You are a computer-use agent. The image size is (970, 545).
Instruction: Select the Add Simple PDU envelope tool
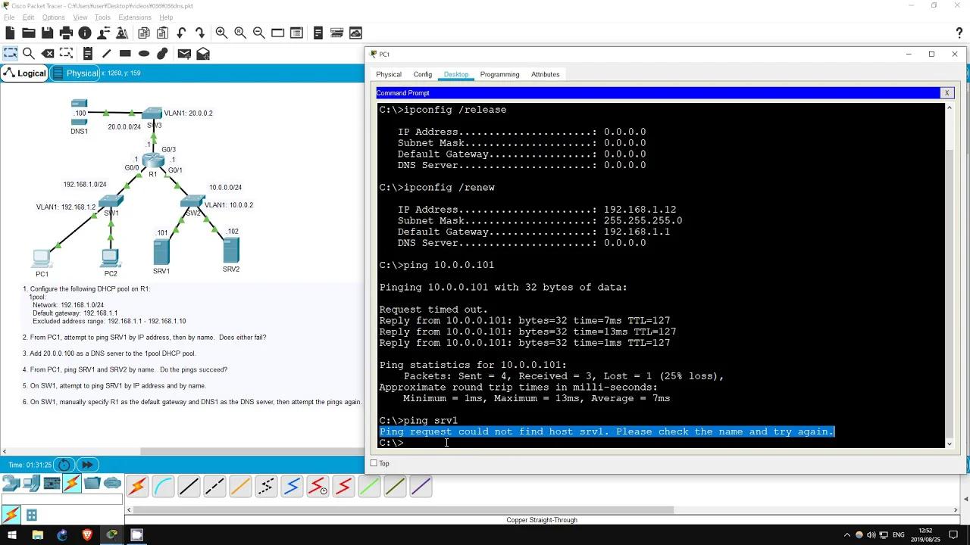tap(184, 53)
